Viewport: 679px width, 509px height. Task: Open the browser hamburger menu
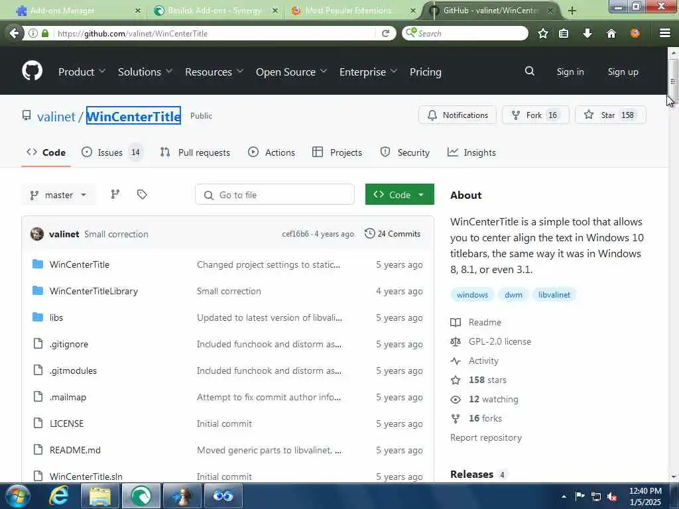click(664, 33)
